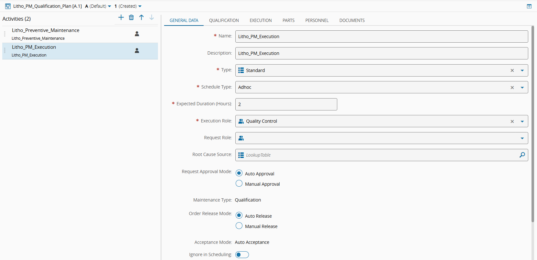
Task: Toggle the Ignore in Scheduling switch
Action: 242,255
